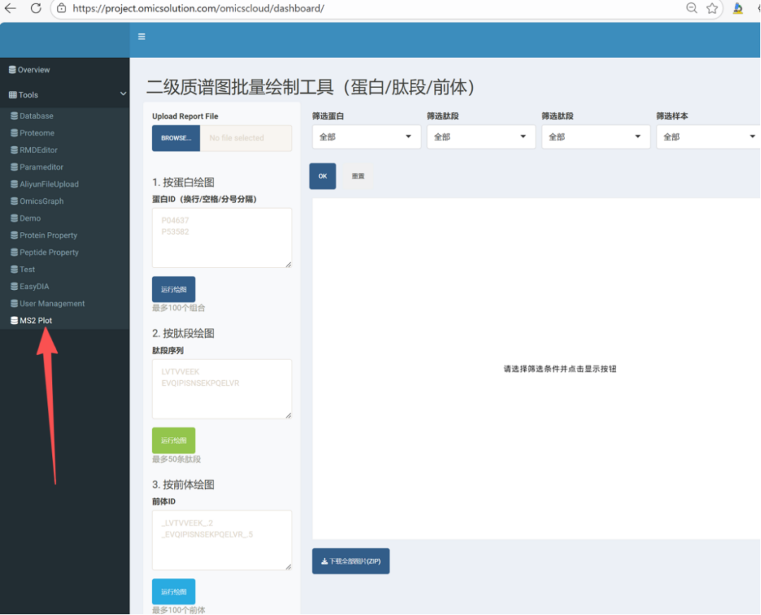Click the hamburger menu icon in header
761x615 pixels.
142,37
